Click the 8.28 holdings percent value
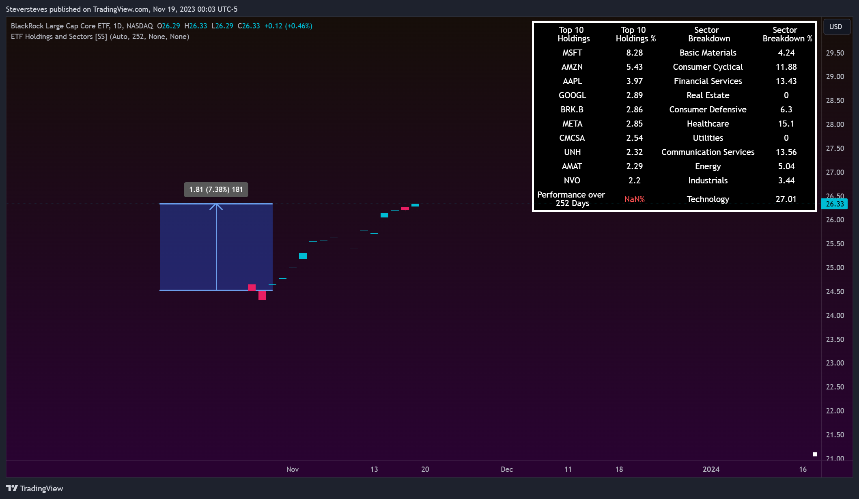The image size is (859, 499). (x=635, y=53)
